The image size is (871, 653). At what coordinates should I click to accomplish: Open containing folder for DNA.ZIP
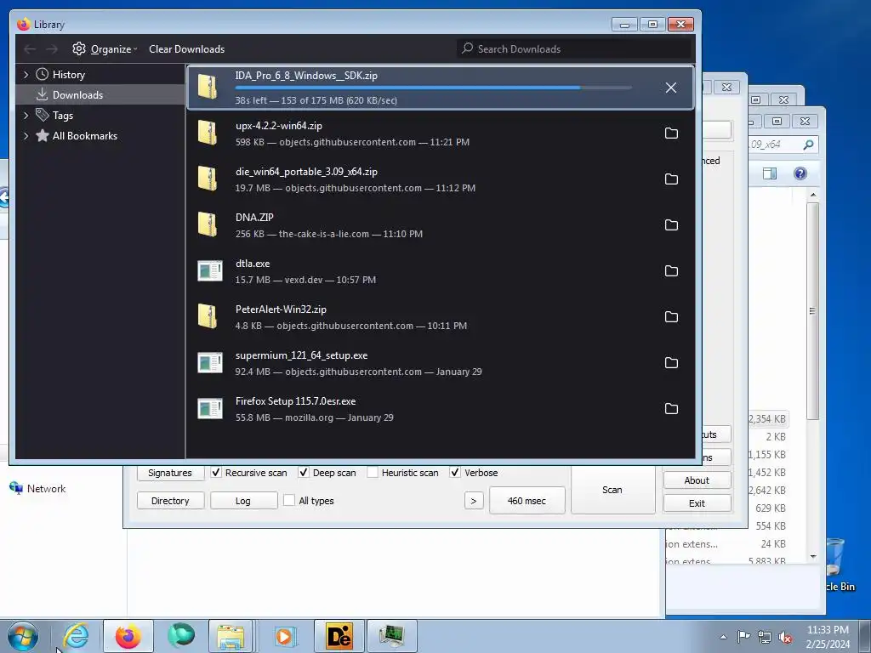[671, 224]
